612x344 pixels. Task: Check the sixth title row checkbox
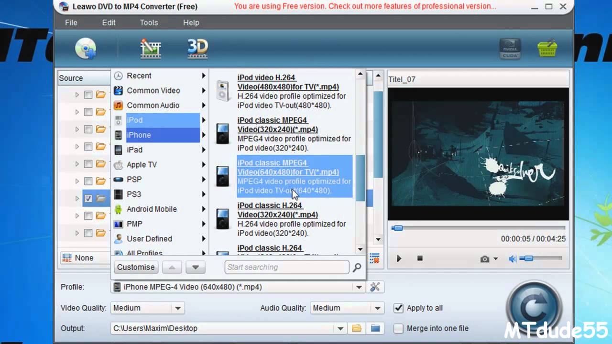88,181
